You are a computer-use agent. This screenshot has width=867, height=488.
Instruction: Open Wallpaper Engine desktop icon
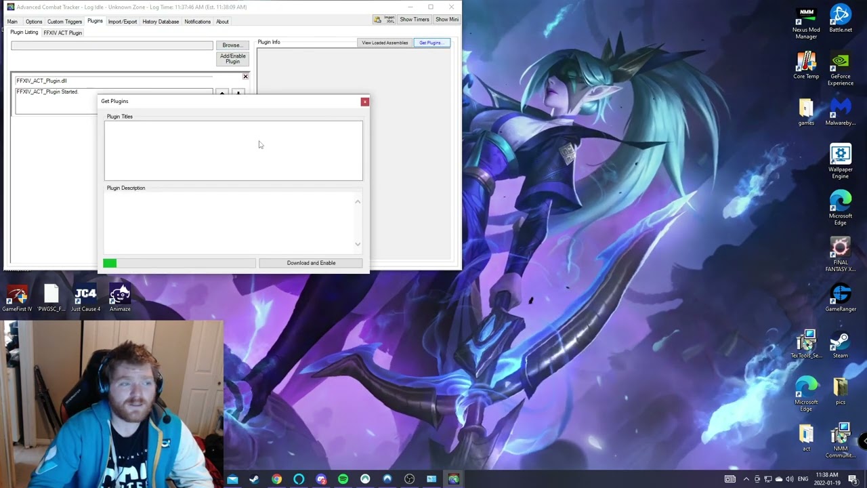pos(841,162)
